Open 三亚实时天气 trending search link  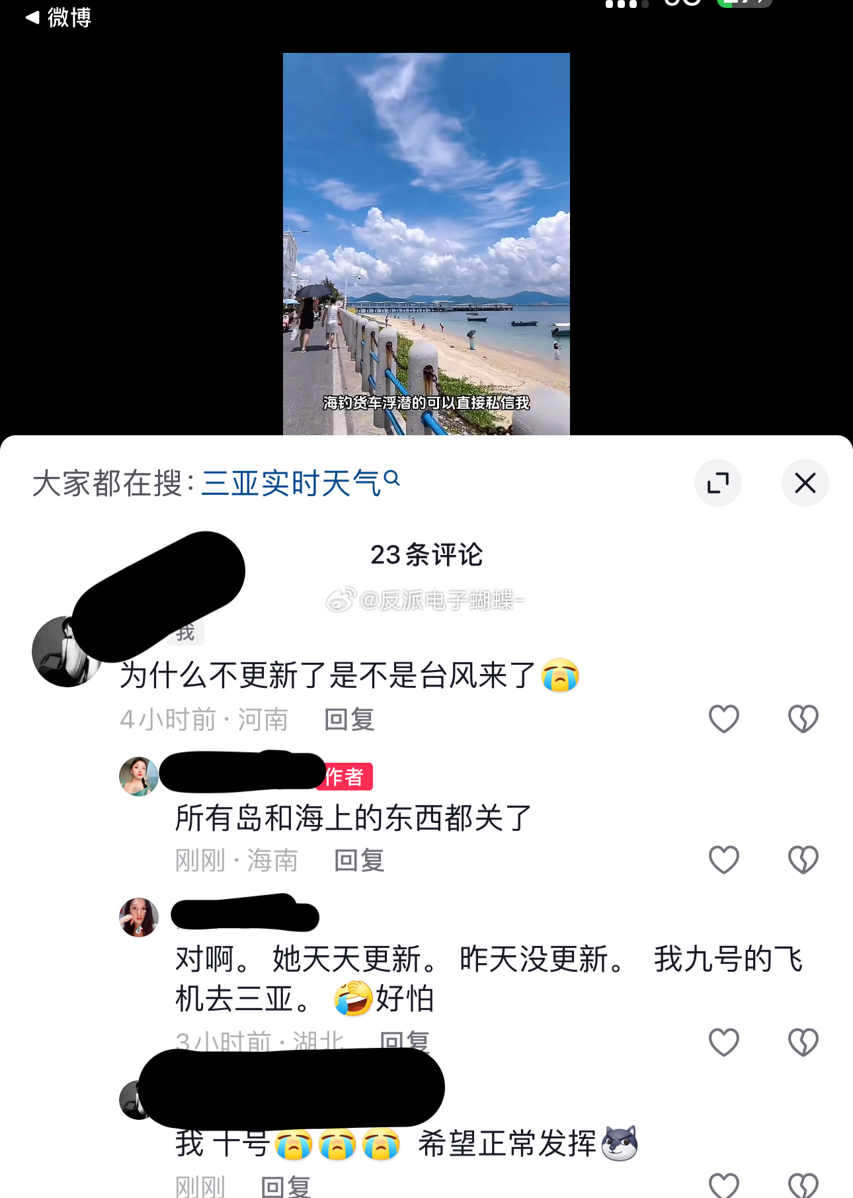[290, 483]
